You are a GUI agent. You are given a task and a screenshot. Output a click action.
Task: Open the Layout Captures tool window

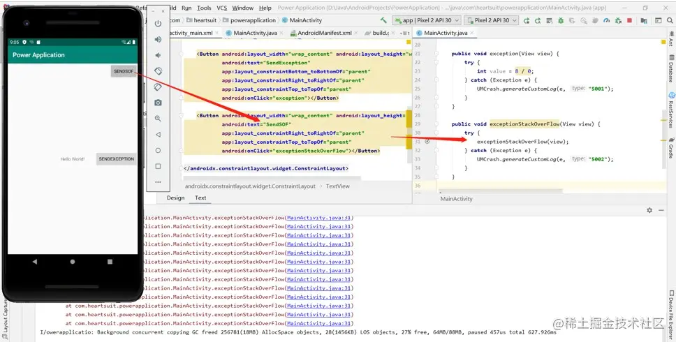(6, 320)
